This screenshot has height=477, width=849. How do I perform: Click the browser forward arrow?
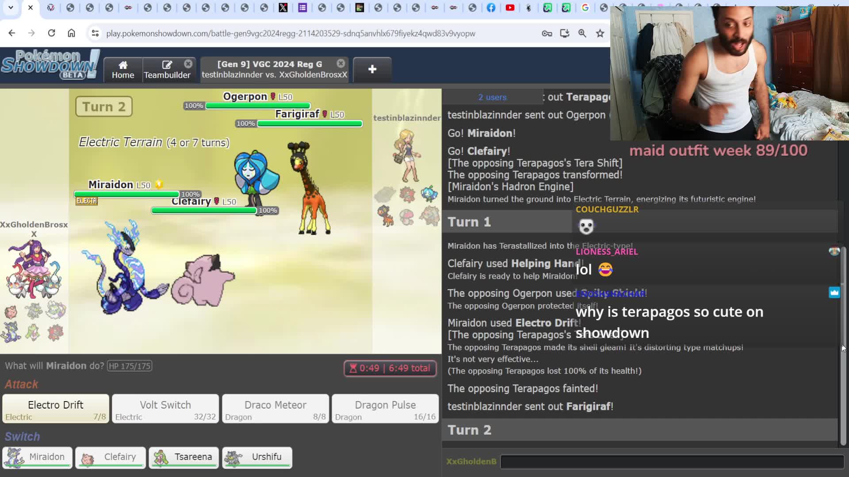click(x=31, y=33)
